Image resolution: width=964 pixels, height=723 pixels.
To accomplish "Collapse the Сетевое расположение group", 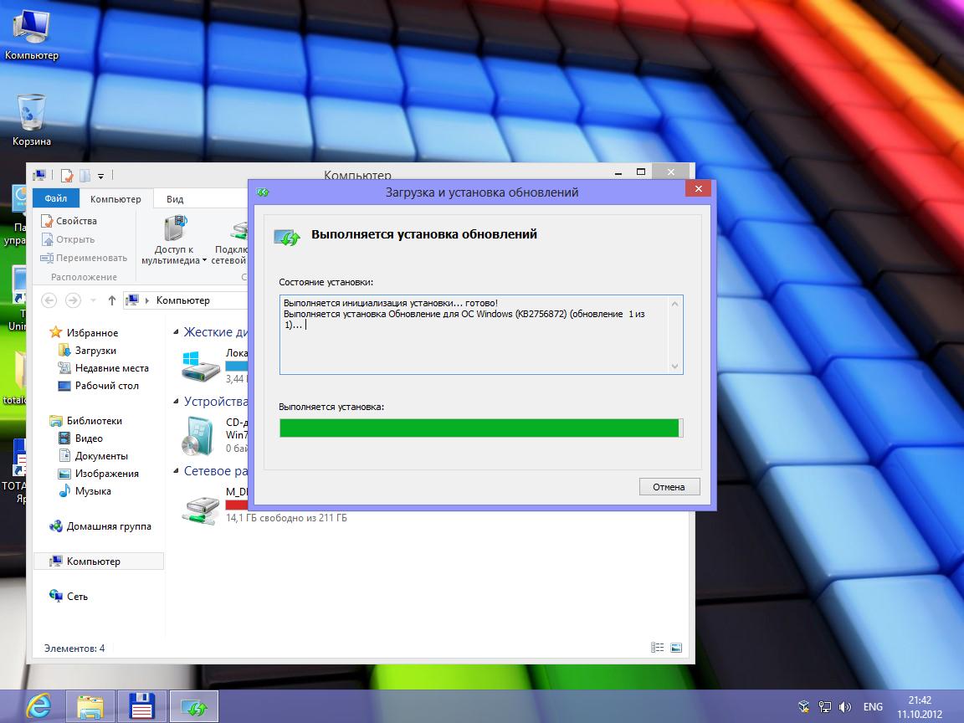I will tap(176, 471).
